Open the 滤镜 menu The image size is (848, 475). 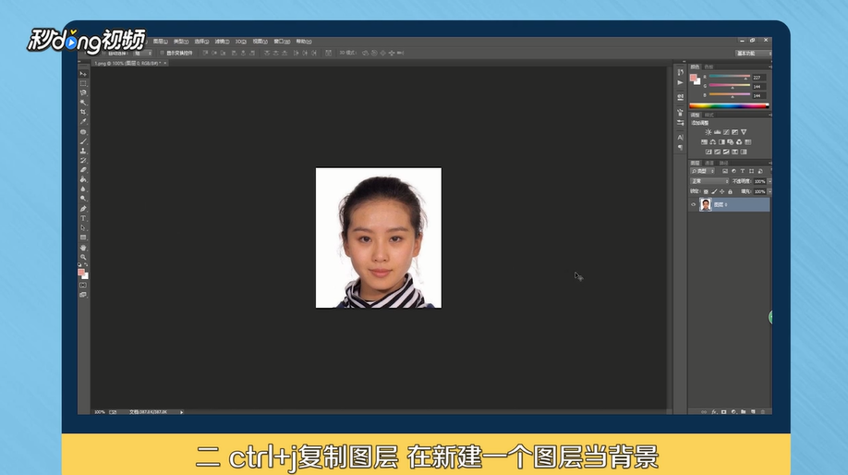point(222,42)
